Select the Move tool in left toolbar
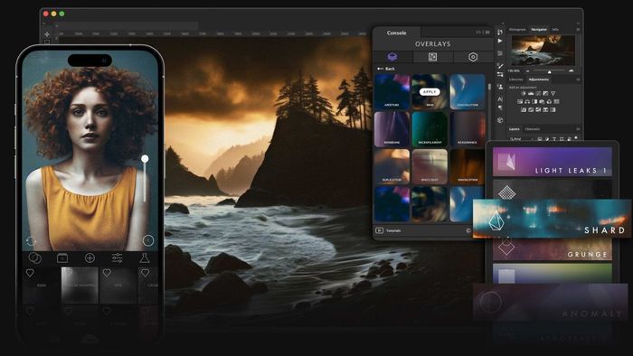 click(47, 34)
